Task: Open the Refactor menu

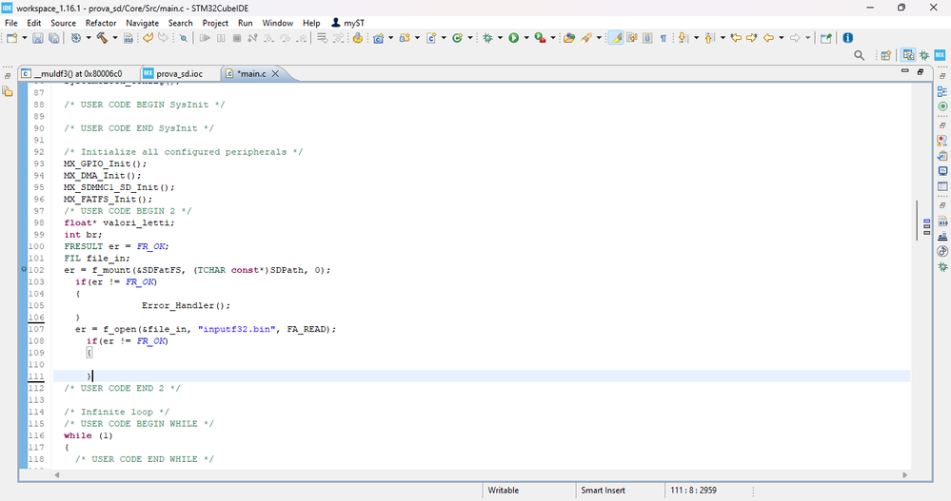Action: 101,22
